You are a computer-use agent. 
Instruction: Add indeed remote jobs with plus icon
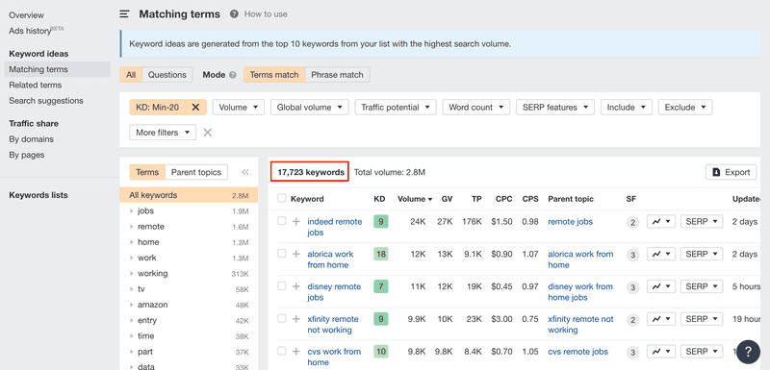[x=295, y=221]
